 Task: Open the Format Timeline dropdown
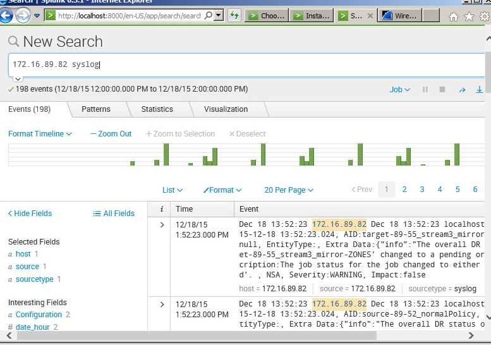40,134
